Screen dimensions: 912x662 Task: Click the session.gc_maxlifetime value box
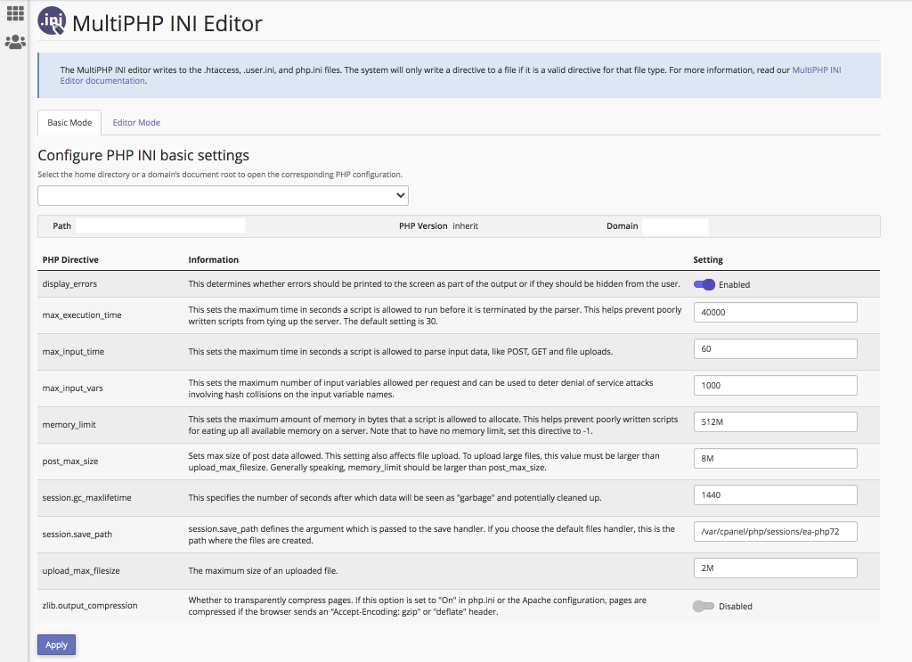[x=775, y=494]
